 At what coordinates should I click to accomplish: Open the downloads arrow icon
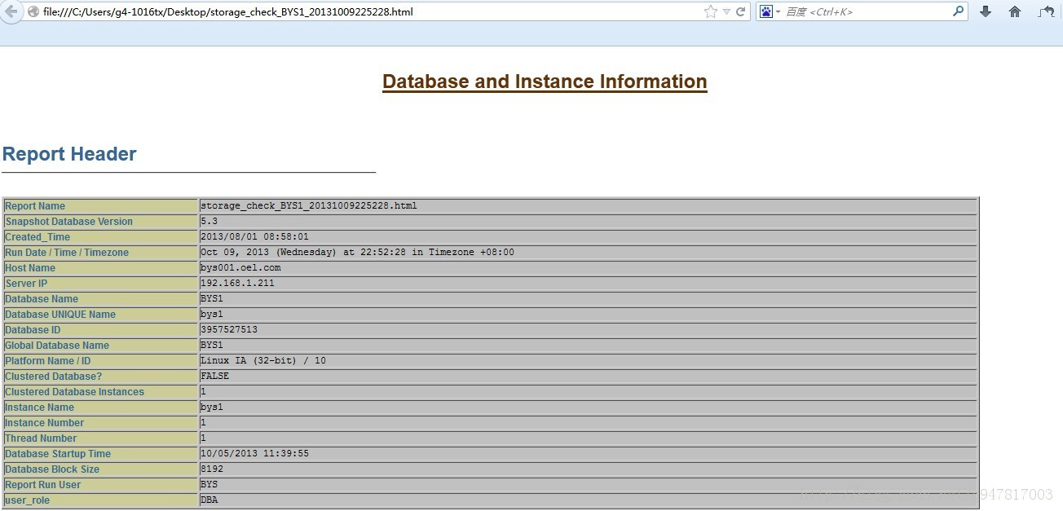pyautogui.click(x=986, y=11)
